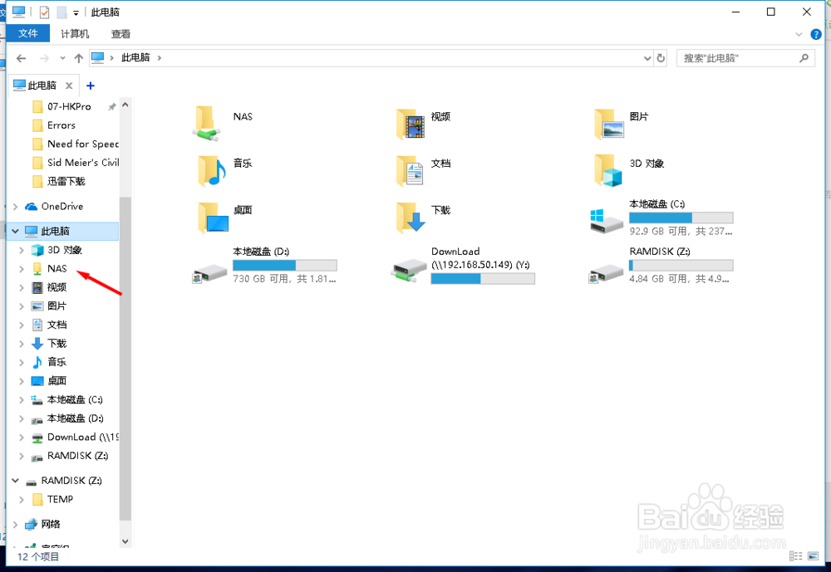Switch to details view icon in status bar
Image resolution: width=831 pixels, height=572 pixels.
(x=795, y=555)
